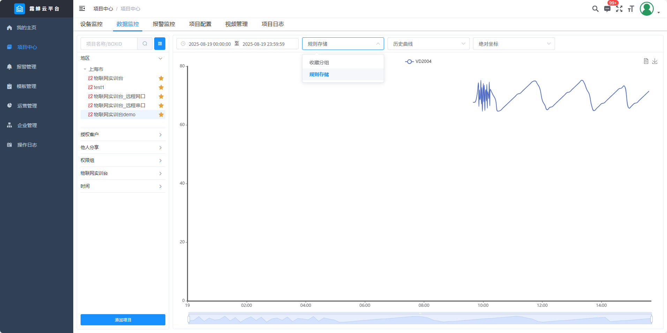Click the download chart icon

[655, 61]
